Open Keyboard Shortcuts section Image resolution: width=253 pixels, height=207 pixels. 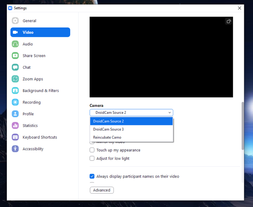click(40, 137)
